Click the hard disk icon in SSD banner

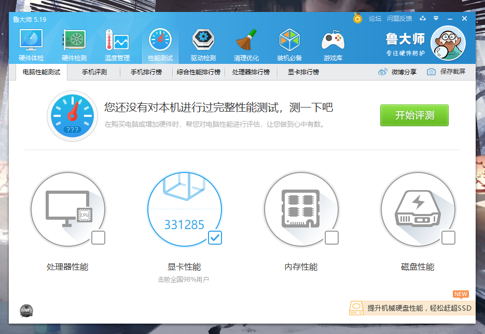click(356, 308)
